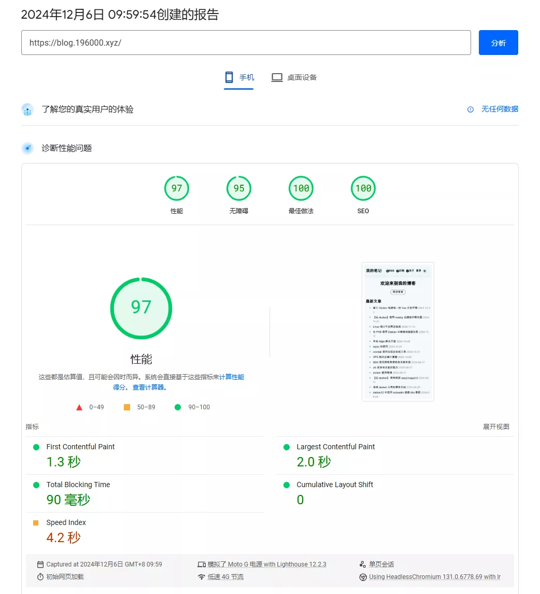Screen dimensions: 540x594
Task: Click the Captured at 2024年12月6日 timestamp text
Action: click(104, 564)
